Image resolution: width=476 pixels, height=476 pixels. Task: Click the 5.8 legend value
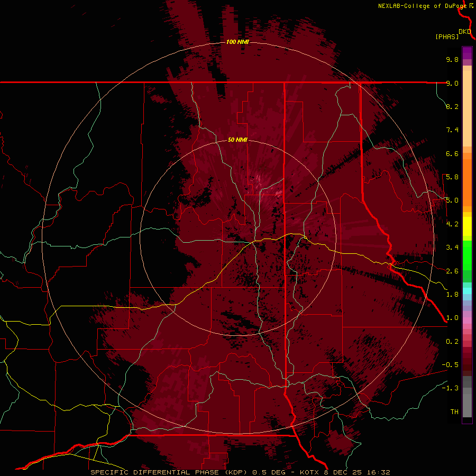(x=452, y=177)
